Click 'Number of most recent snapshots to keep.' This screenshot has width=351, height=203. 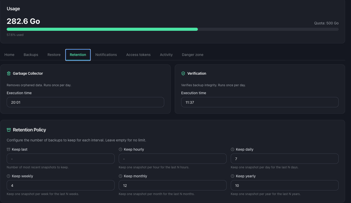point(38,167)
